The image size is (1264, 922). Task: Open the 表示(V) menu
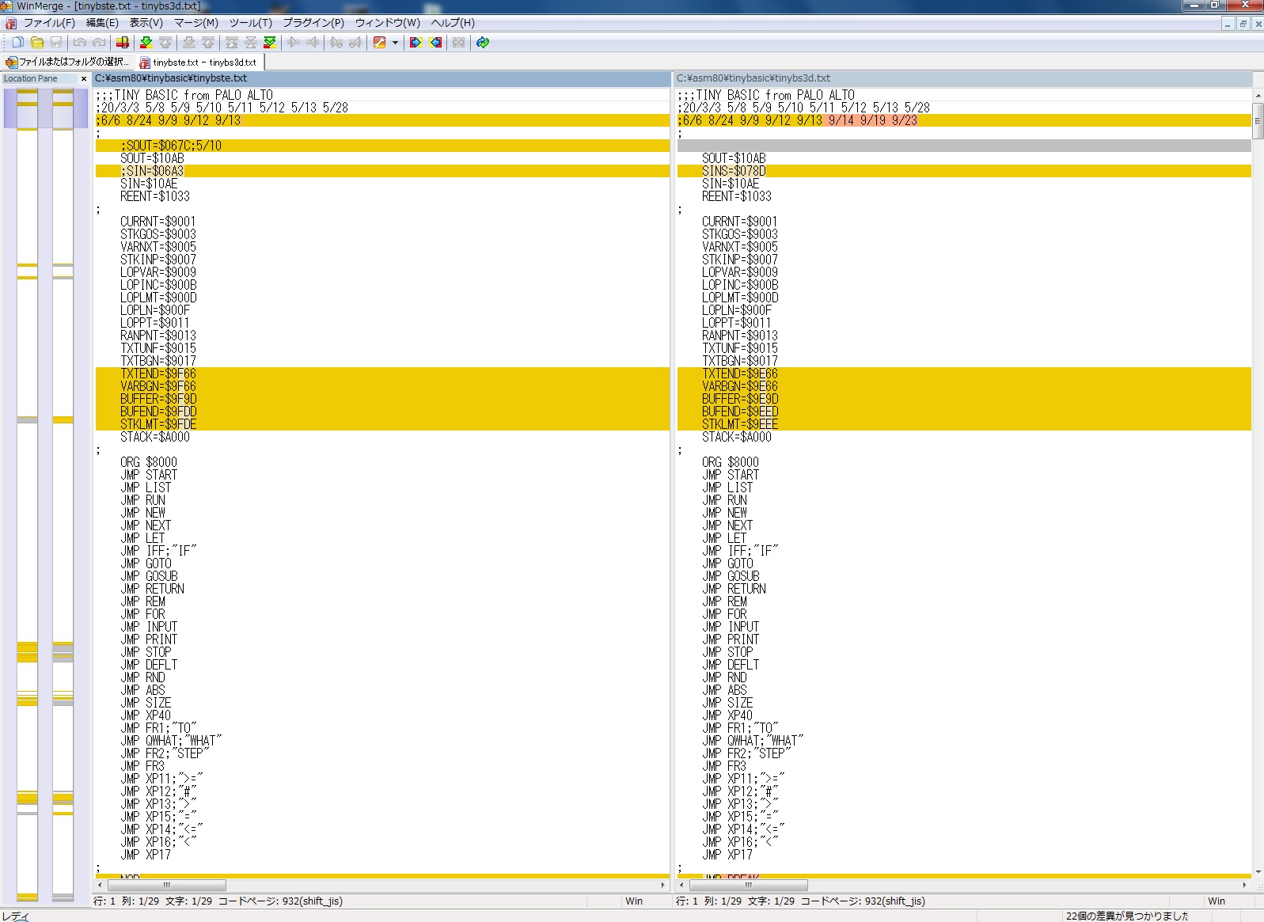(146, 23)
